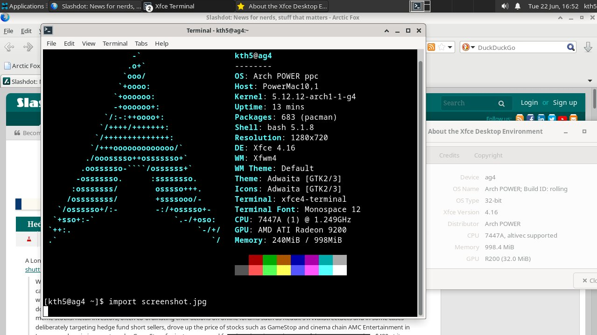
Task: Click 'Arch POWER; Build ID: rolling' value
Action: (526, 189)
